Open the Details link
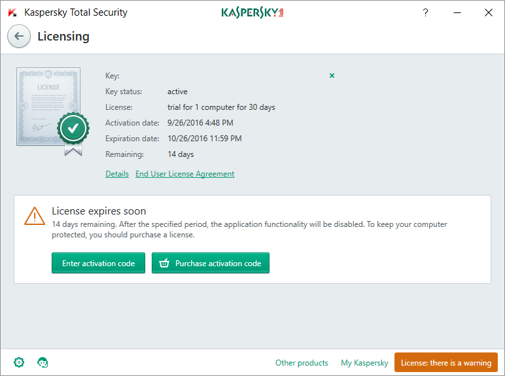The width and height of the screenshot is (505, 376). [117, 174]
